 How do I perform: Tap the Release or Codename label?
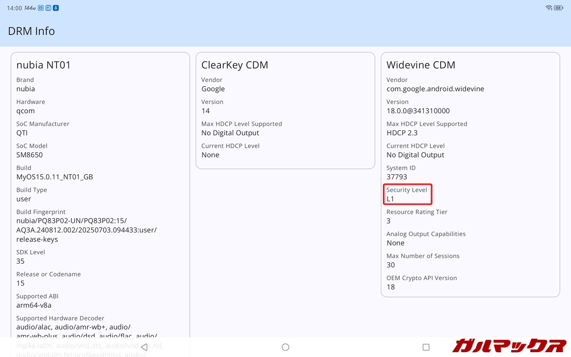click(49, 274)
